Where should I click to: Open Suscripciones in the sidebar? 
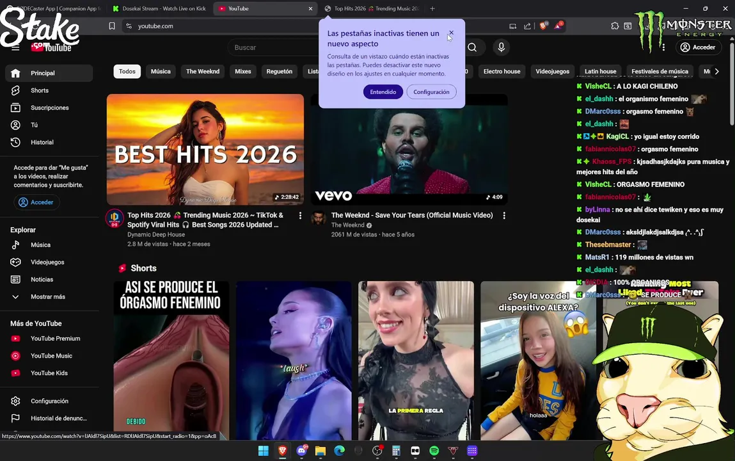(49, 108)
